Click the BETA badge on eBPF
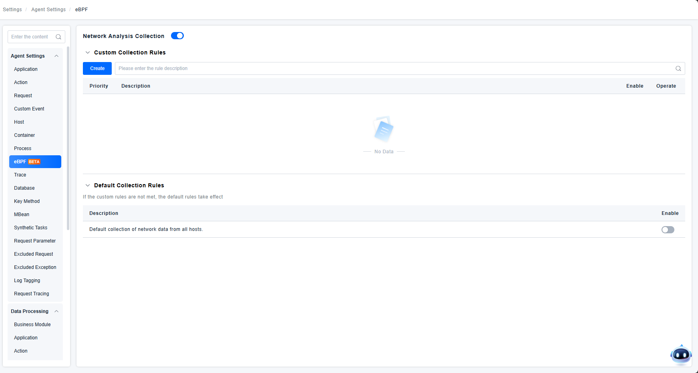Image resolution: width=698 pixels, height=373 pixels. pyautogui.click(x=34, y=162)
